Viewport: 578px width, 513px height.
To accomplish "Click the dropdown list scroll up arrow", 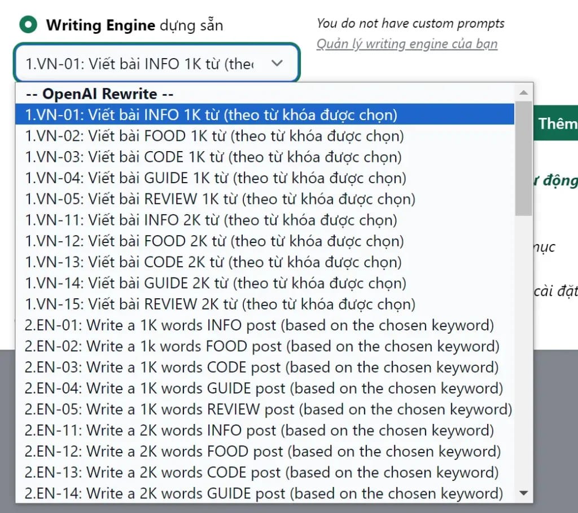I will [524, 92].
